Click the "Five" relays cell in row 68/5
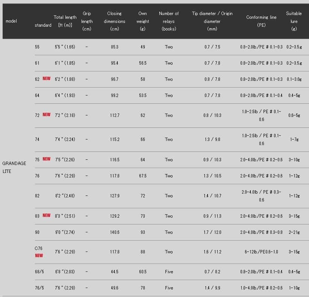The height and width of the screenshot is (297, 309). pyautogui.click(x=169, y=271)
